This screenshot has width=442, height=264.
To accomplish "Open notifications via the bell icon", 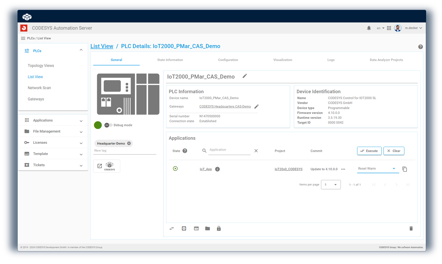I will pos(369,28).
